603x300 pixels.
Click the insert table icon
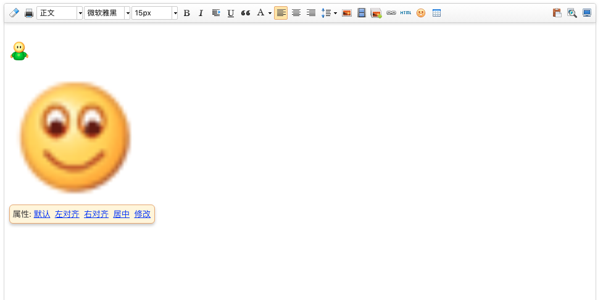click(436, 13)
